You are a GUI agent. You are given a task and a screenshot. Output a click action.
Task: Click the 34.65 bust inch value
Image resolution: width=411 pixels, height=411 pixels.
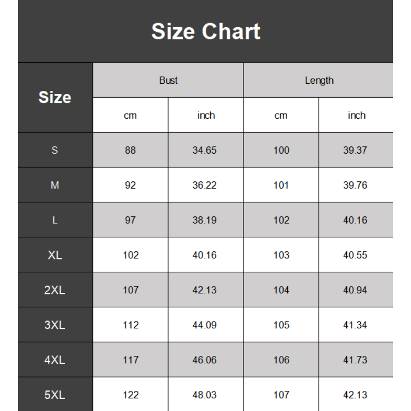point(204,151)
